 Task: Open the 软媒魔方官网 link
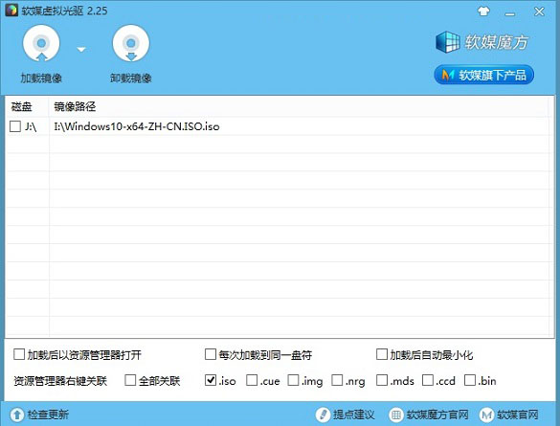coord(437,415)
